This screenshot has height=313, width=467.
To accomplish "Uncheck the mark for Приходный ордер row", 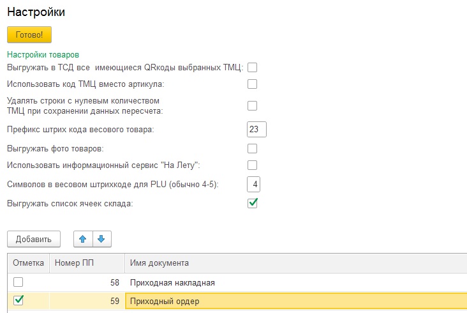I will pyautogui.click(x=19, y=300).
